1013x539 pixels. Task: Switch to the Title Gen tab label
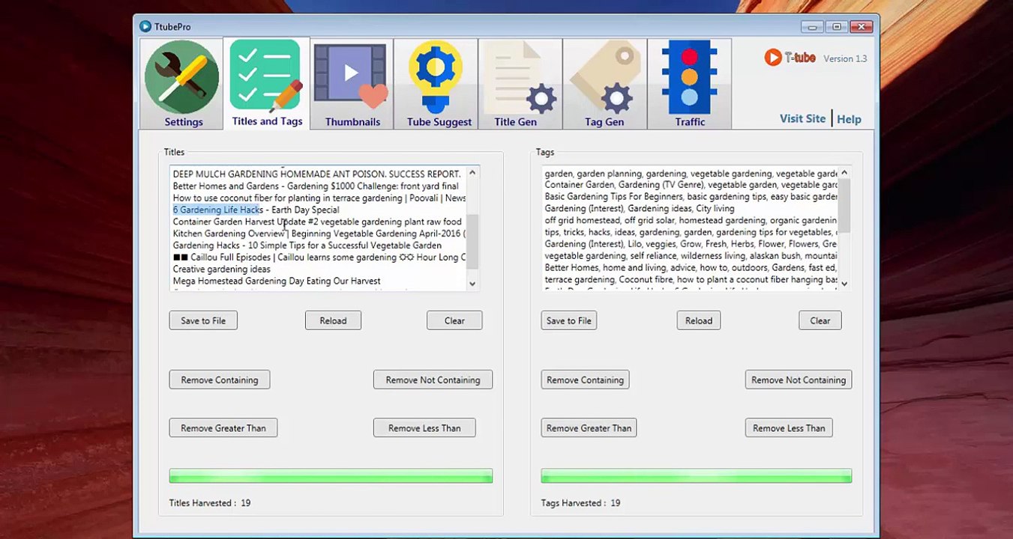pyautogui.click(x=515, y=122)
